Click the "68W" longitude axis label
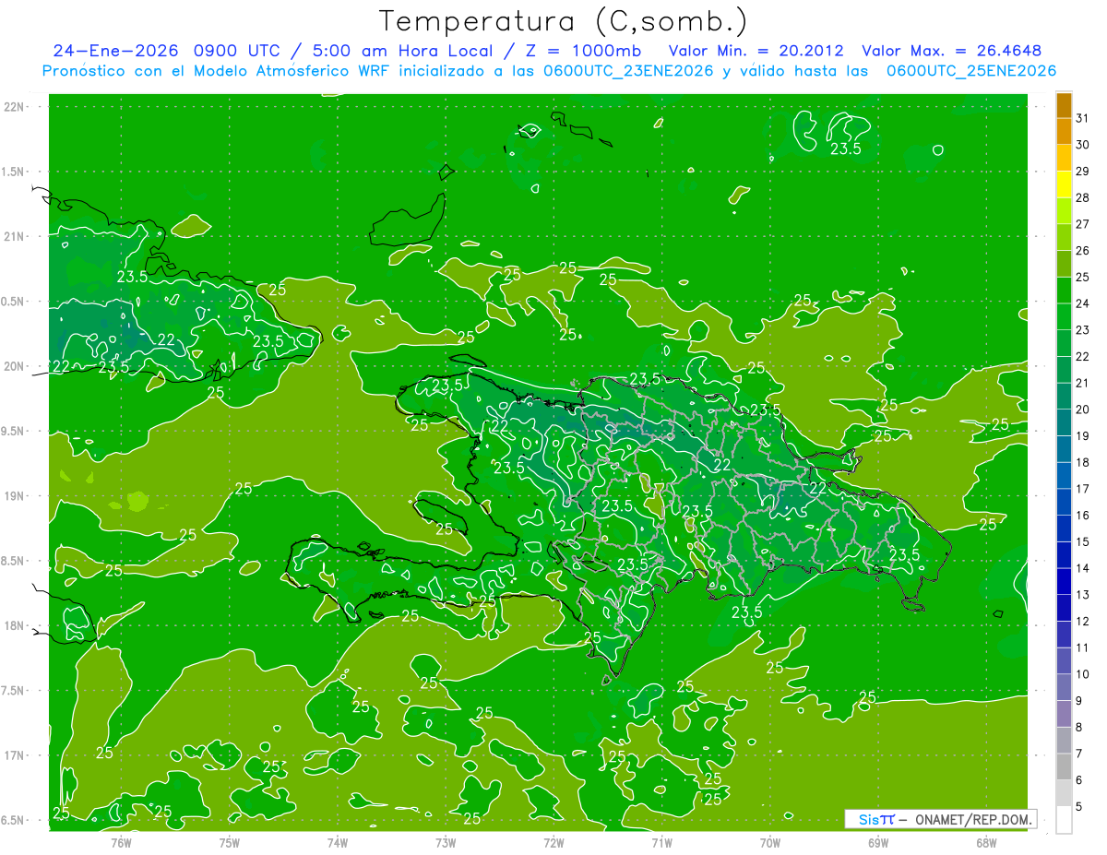Viewport: 1107px width, 855px height. tap(987, 842)
